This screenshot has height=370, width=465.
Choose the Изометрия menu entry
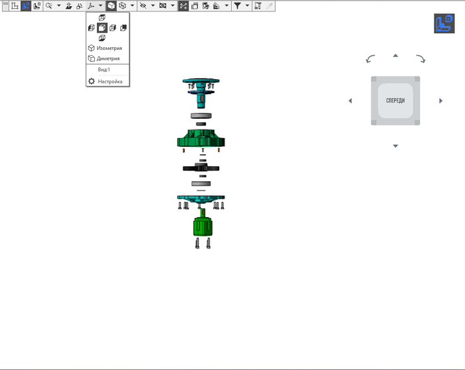[x=108, y=48]
